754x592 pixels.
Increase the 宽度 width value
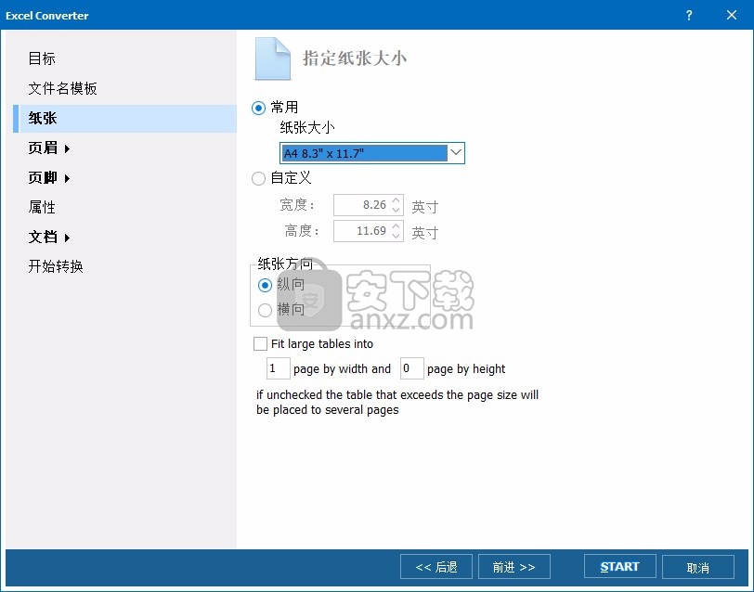tap(396, 200)
